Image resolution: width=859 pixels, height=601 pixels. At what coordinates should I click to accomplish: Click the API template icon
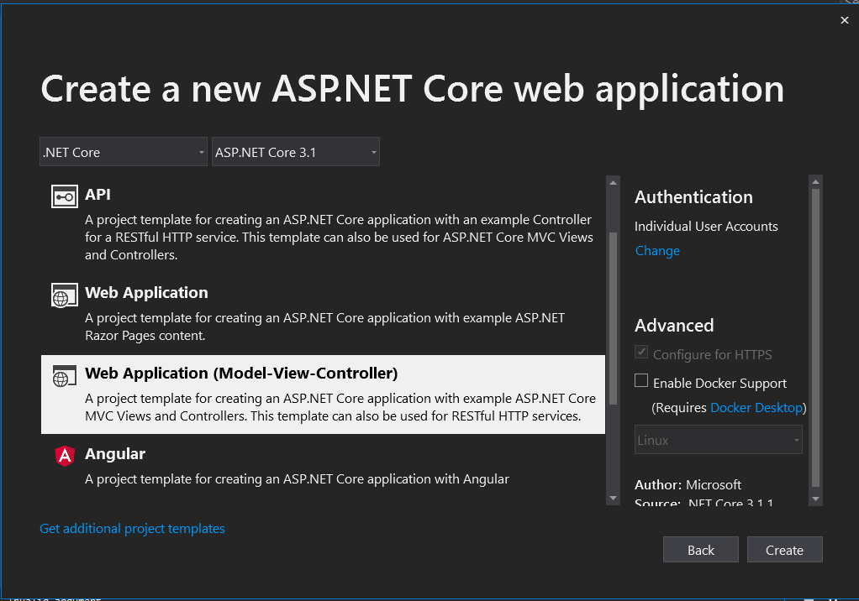[65, 197]
